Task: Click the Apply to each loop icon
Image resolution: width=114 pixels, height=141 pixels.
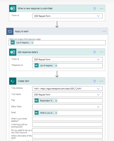Action: click(10, 31)
